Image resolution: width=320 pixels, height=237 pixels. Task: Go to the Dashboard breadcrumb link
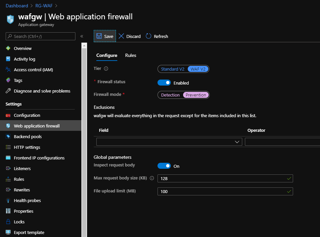(17, 6)
